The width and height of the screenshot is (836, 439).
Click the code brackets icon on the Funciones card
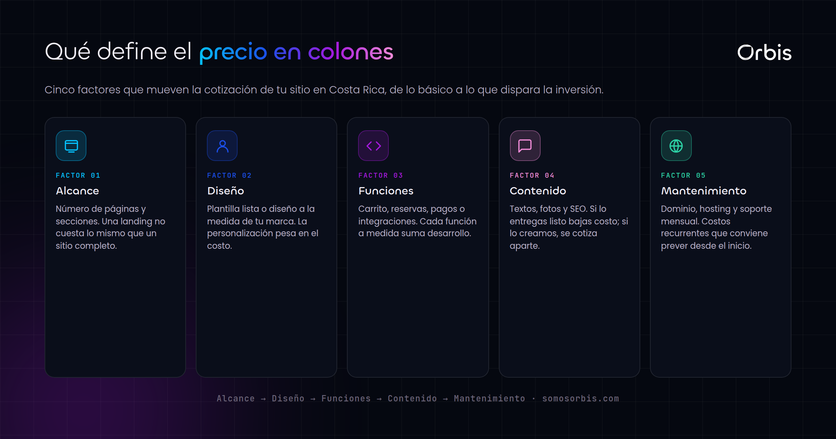click(x=373, y=146)
